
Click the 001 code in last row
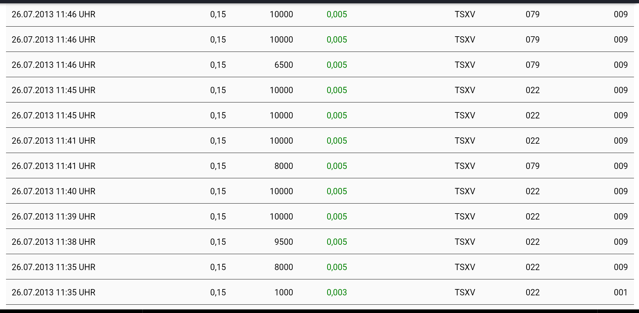pyautogui.click(x=621, y=292)
